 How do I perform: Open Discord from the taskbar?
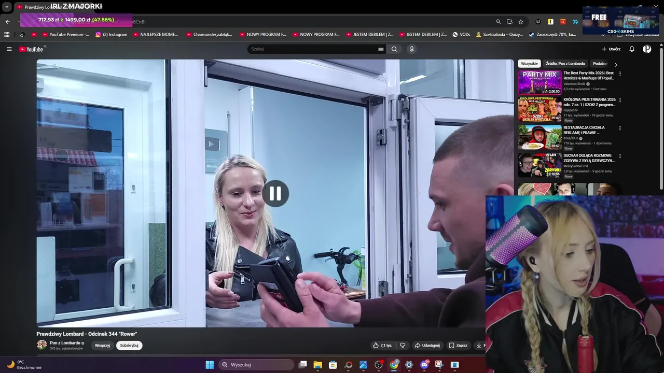click(x=424, y=365)
